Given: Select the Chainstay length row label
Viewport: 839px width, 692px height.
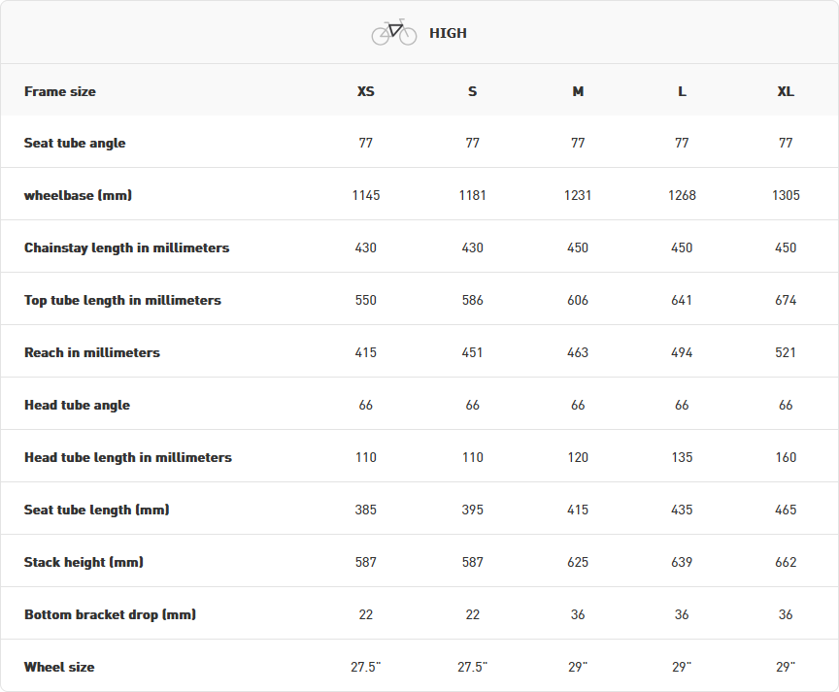Looking at the screenshot, I should (126, 247).
